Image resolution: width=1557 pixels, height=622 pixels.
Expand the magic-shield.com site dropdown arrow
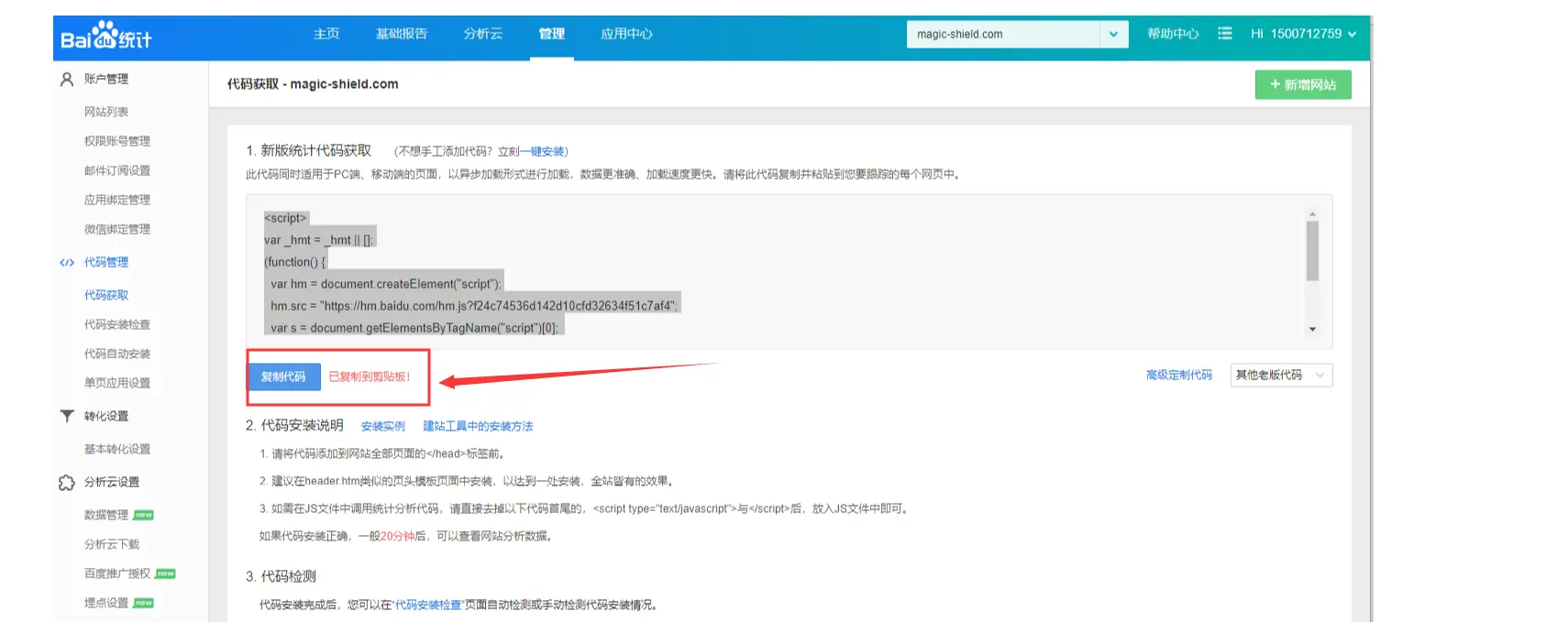1113,35
